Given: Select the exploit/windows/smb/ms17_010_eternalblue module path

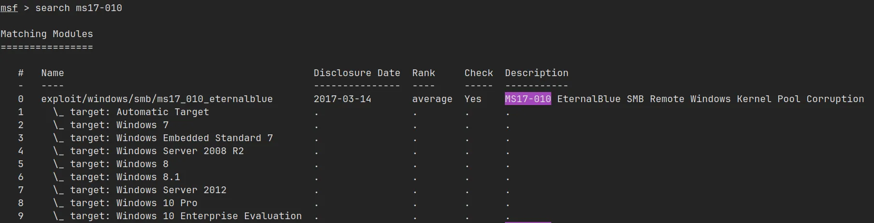Looking at the screenshot, I should (157, 99).
